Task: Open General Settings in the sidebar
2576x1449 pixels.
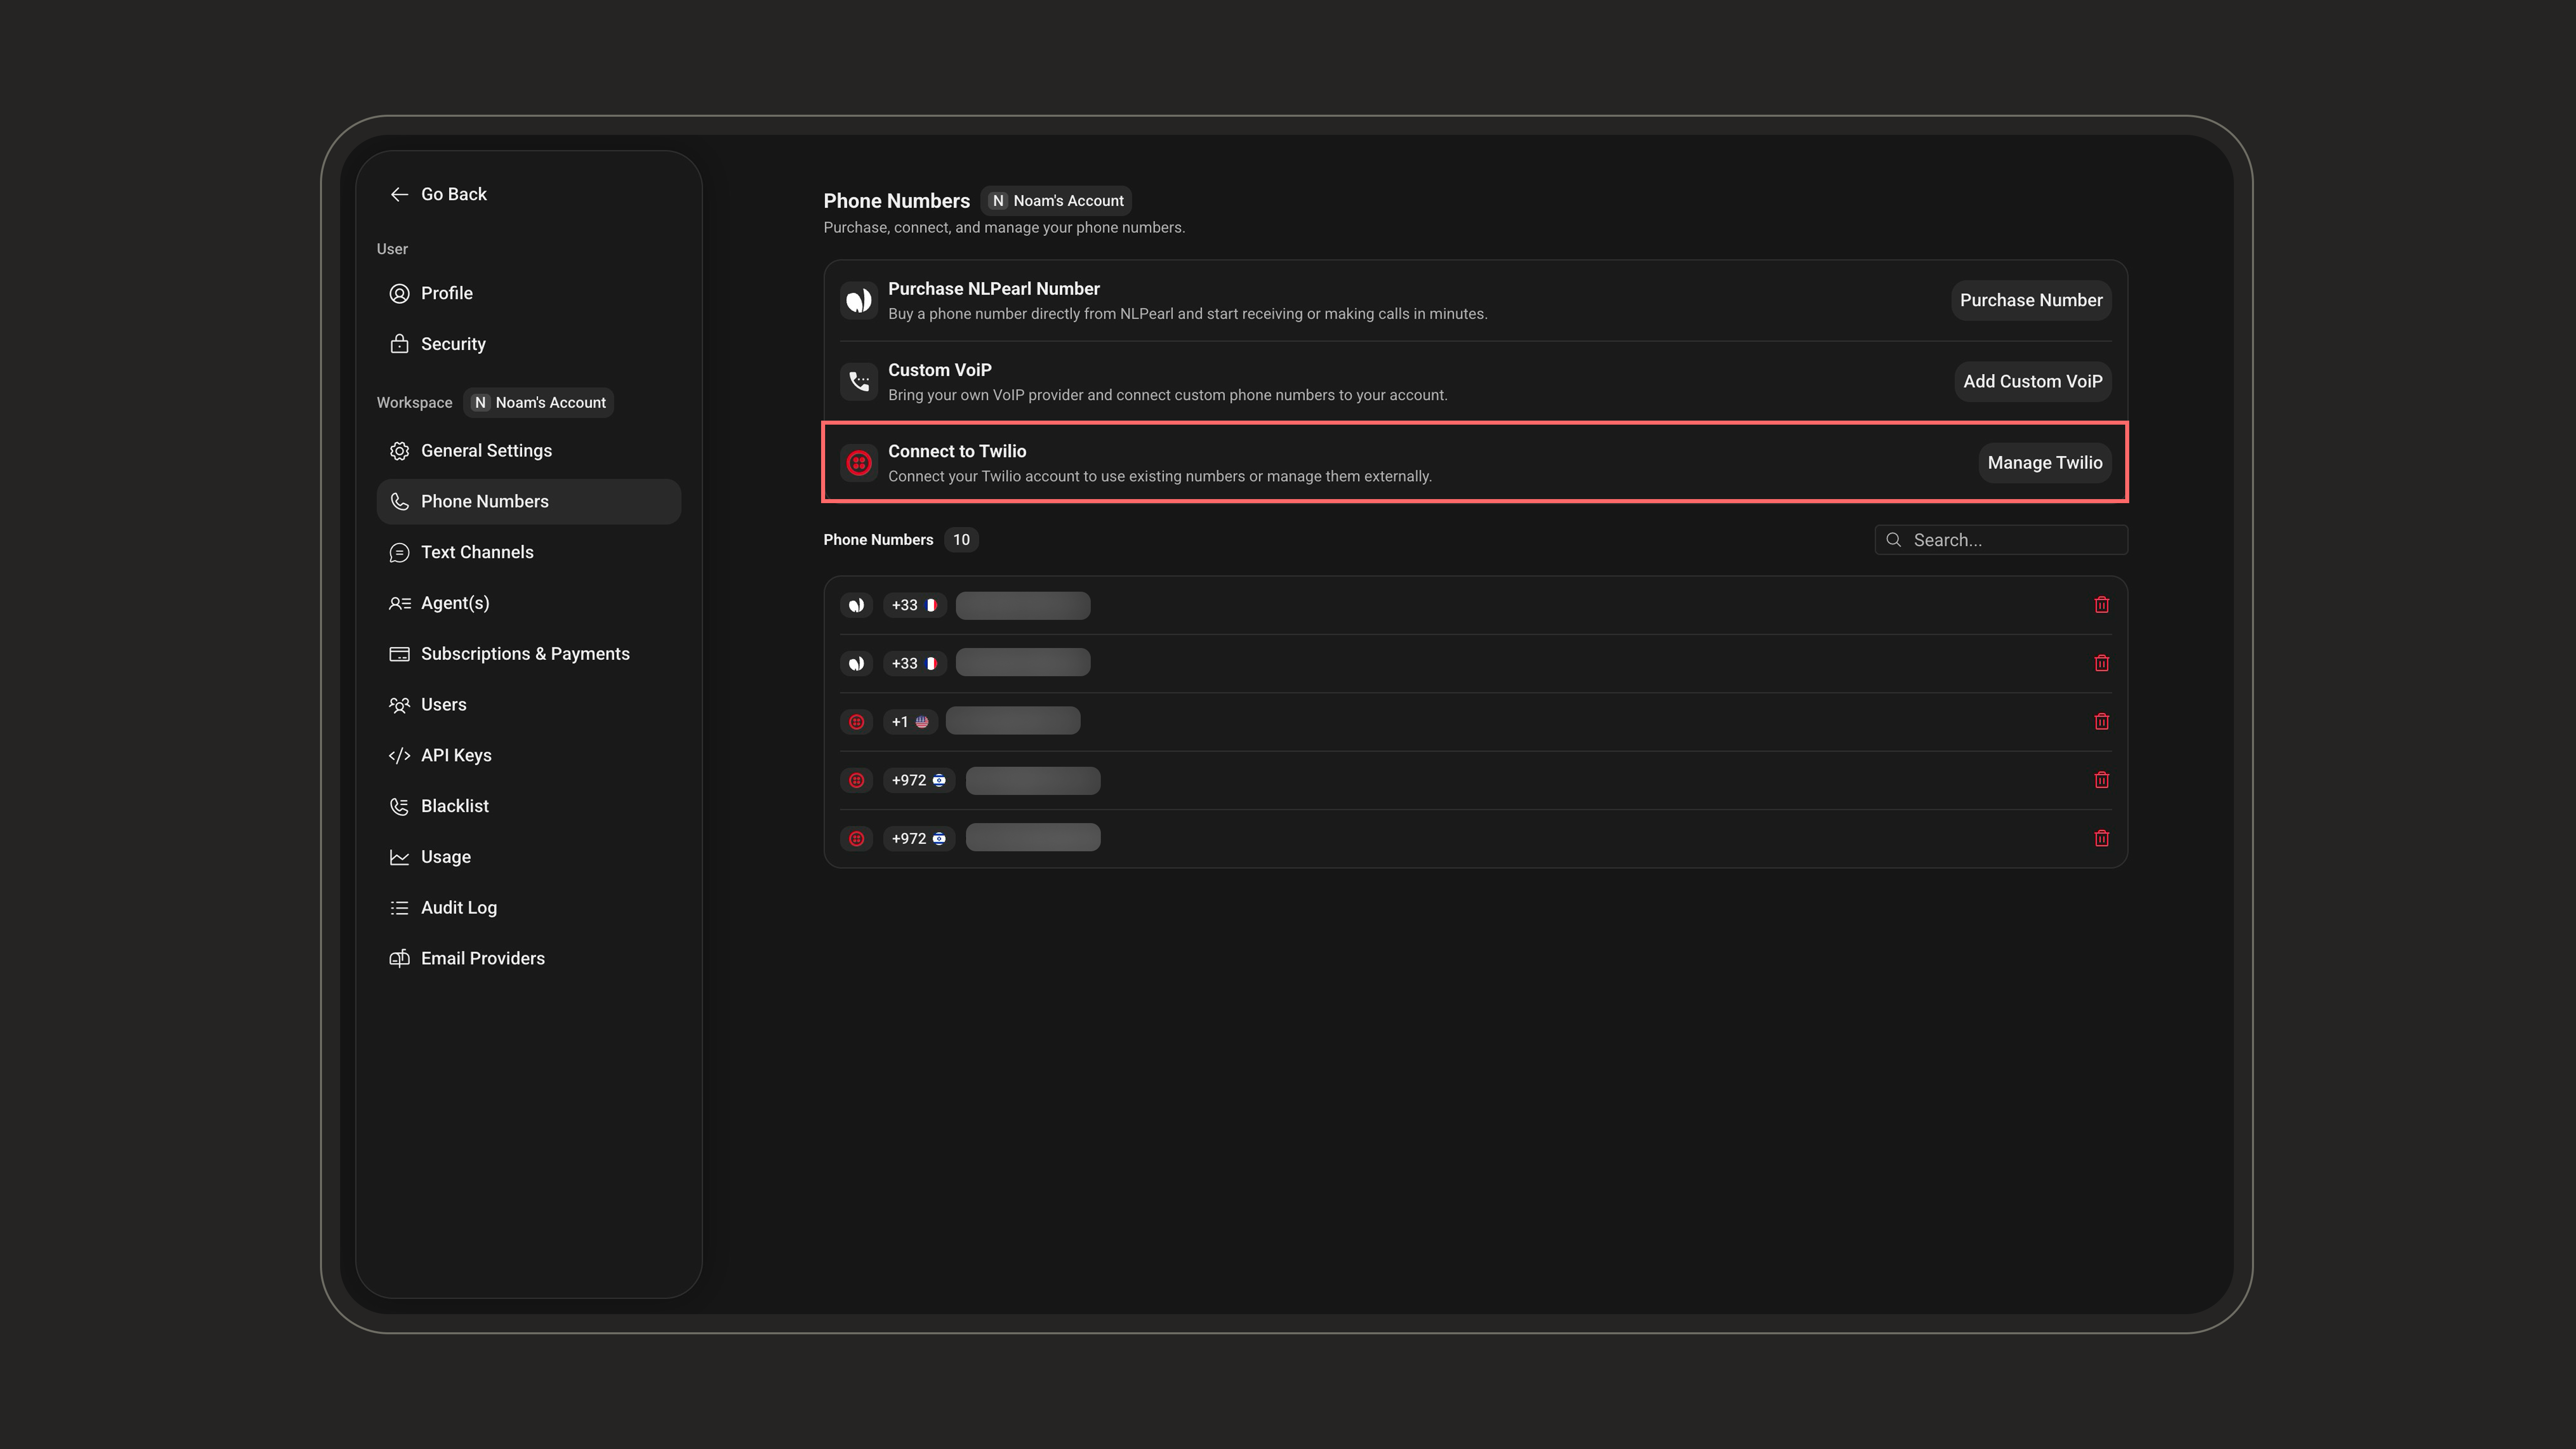Action: click(x=528, y=451)
